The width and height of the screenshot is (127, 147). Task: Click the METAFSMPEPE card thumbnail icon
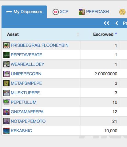(x=6, y=83)
